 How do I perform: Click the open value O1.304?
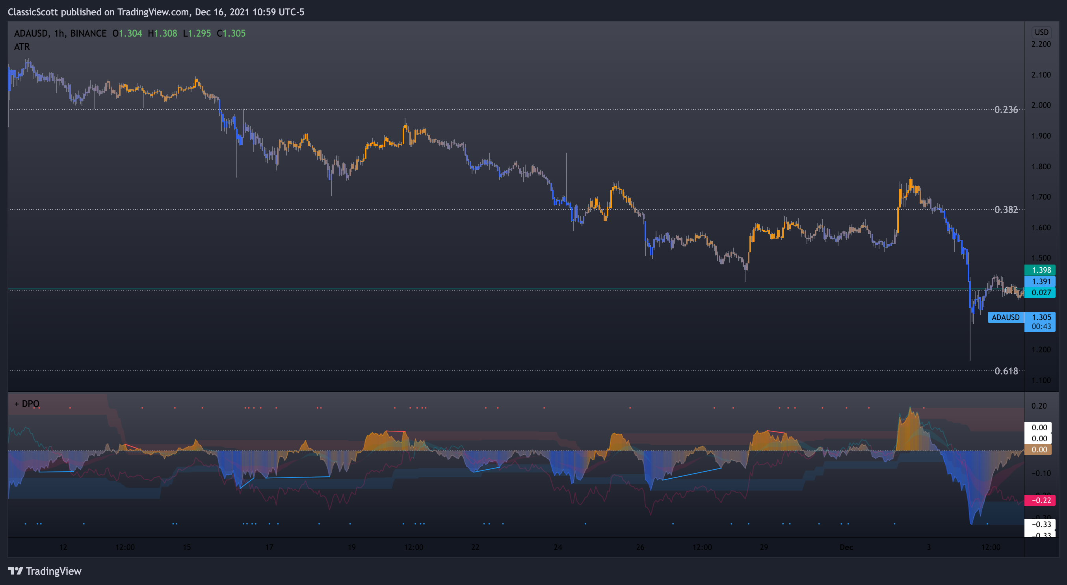(x=127, y=33)
